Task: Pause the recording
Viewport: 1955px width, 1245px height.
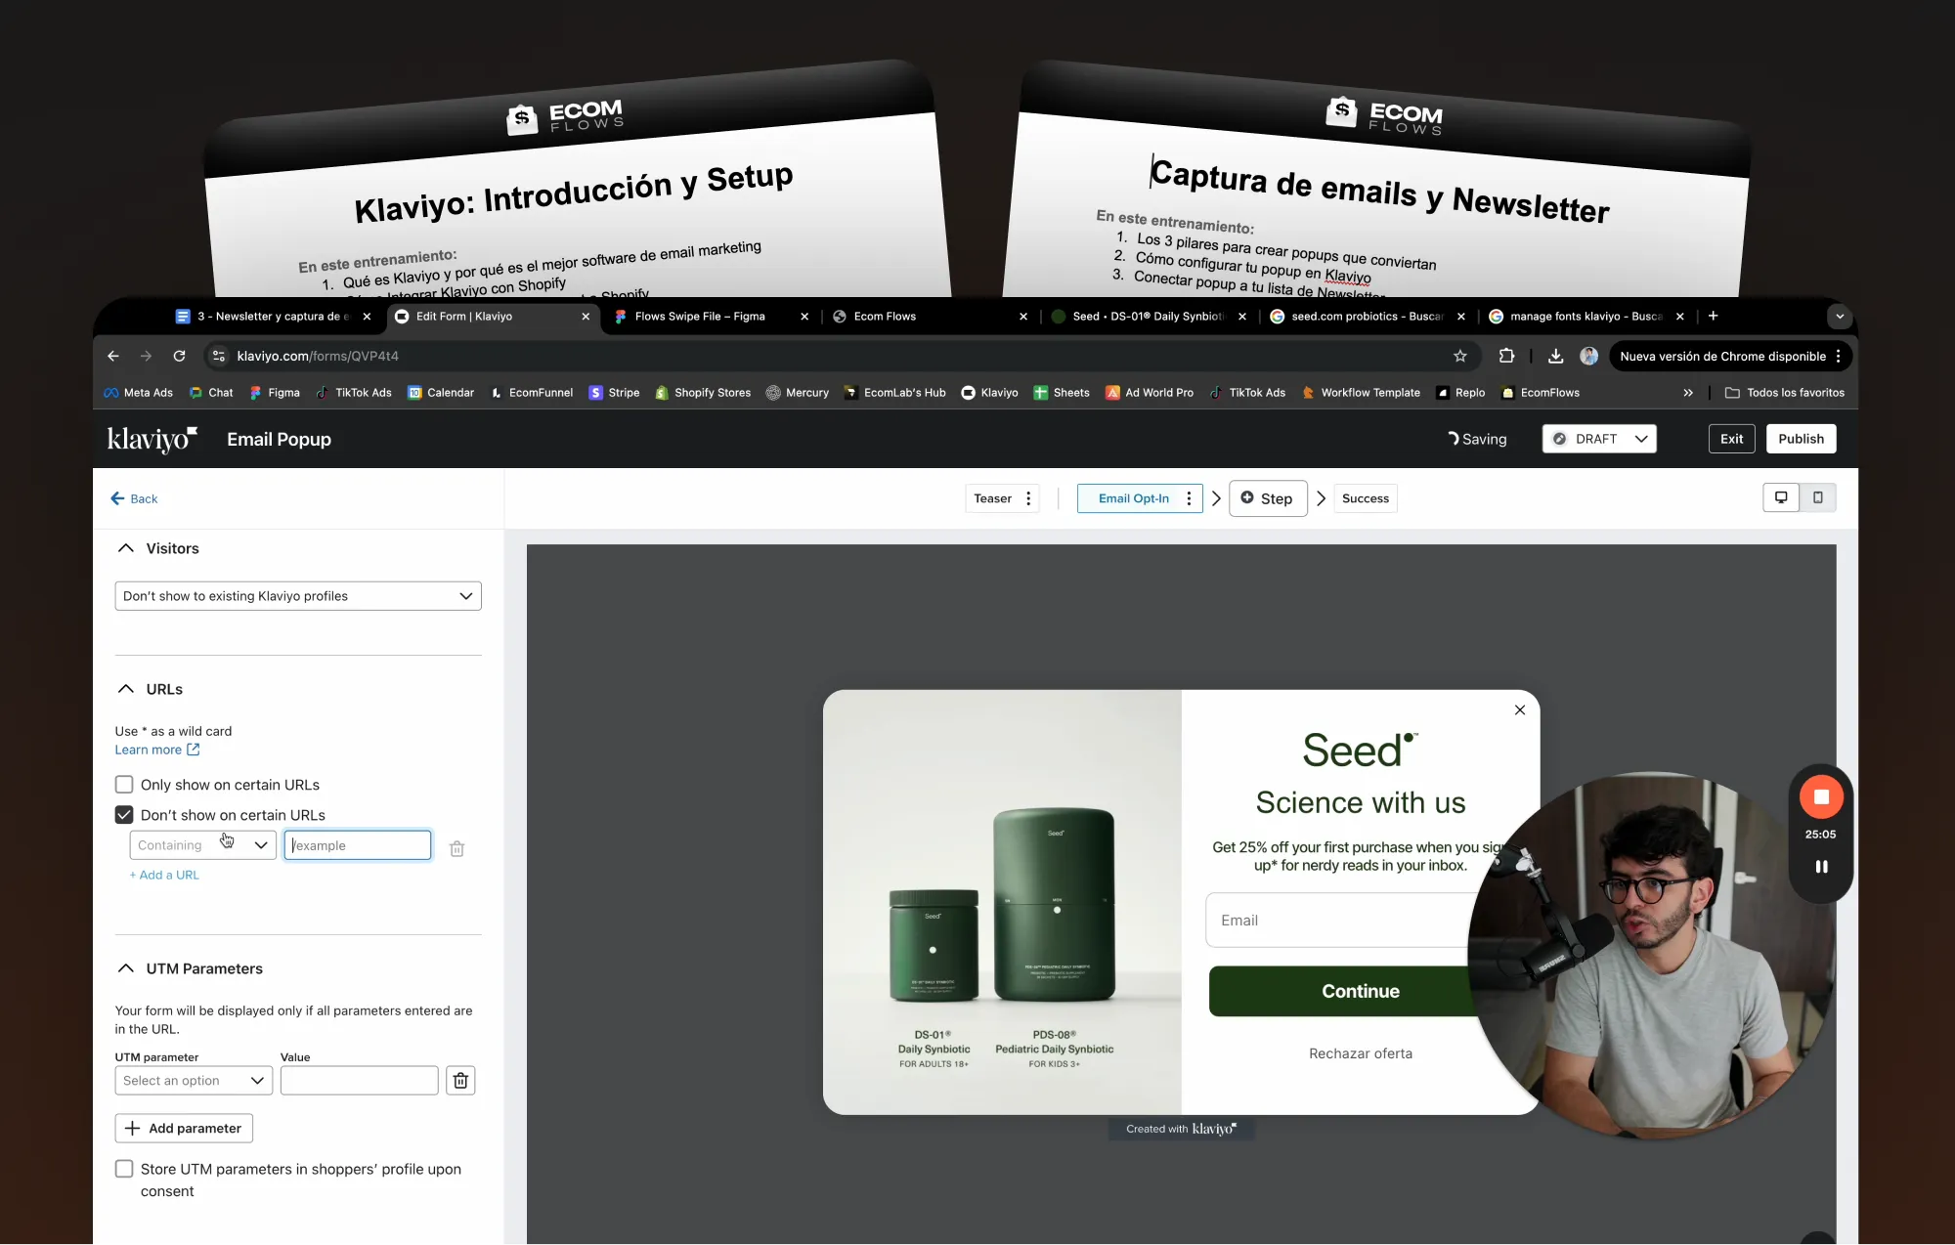Action: click(1821, 867)
